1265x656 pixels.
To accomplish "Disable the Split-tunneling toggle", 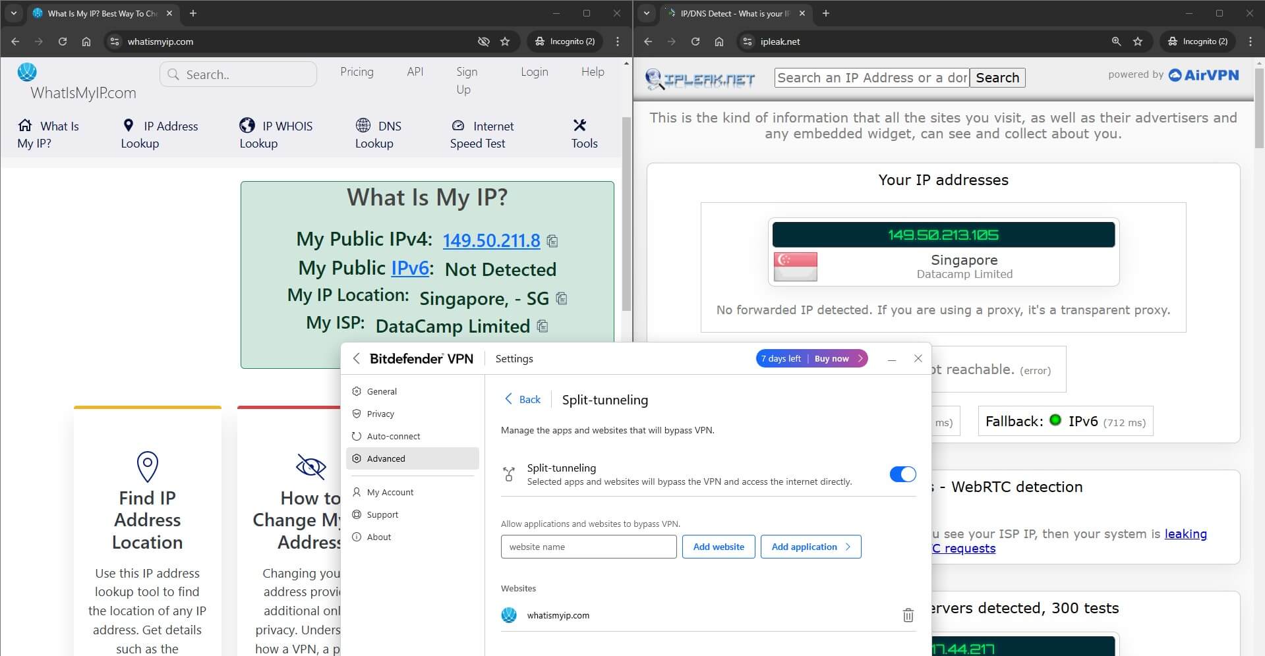I will click(x=902, y=474).
